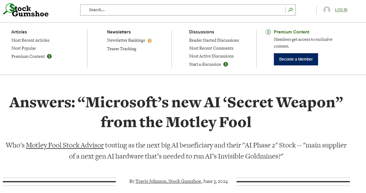Select Most Popular articles
366x193 pixels.
pyautogui.click(x=23, y=48)
